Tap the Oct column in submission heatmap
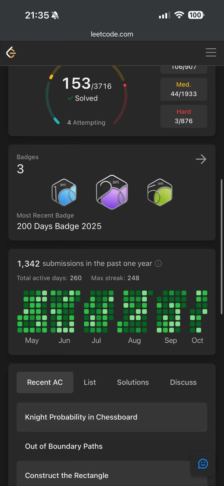This screenshot has width=224, height=486. point(199,311)
